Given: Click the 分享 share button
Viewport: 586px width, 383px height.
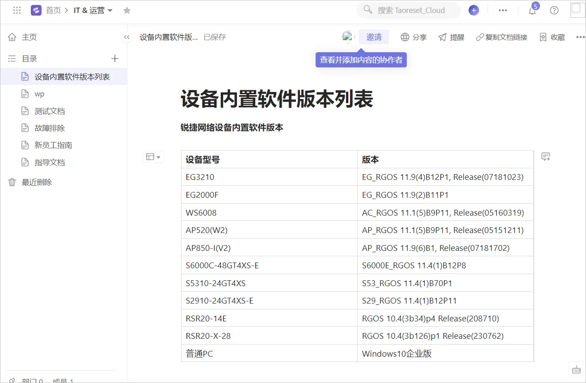Looking at the screenshot, I should [413, 37].
